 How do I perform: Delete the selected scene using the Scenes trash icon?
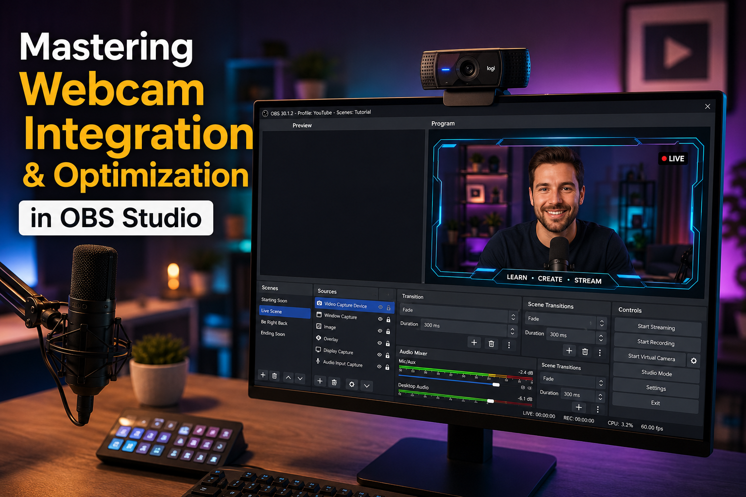click(274, 376)
